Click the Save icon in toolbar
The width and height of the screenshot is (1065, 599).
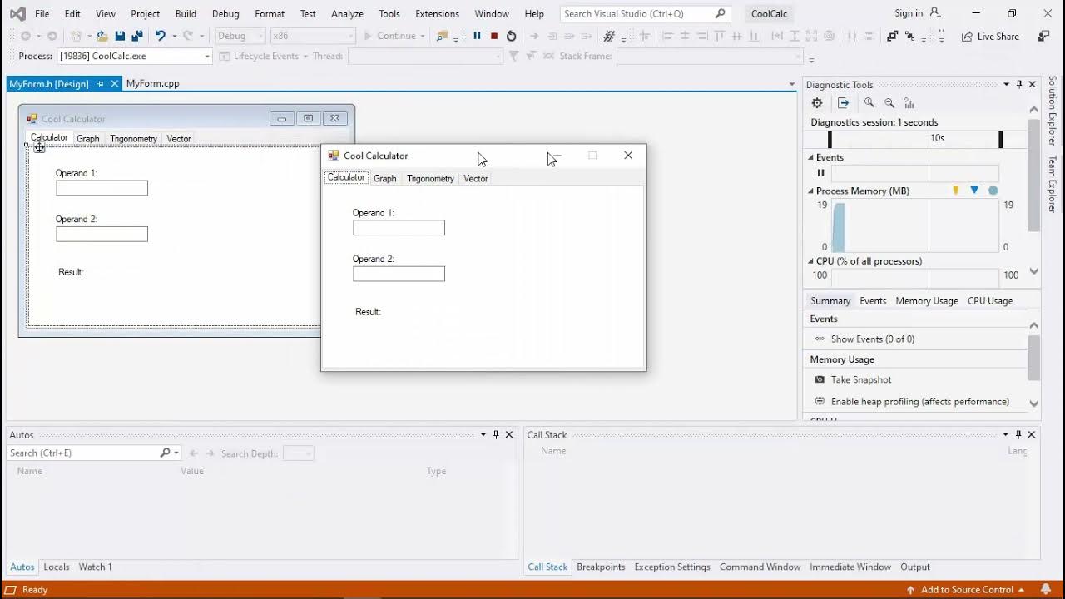[120, 36]
